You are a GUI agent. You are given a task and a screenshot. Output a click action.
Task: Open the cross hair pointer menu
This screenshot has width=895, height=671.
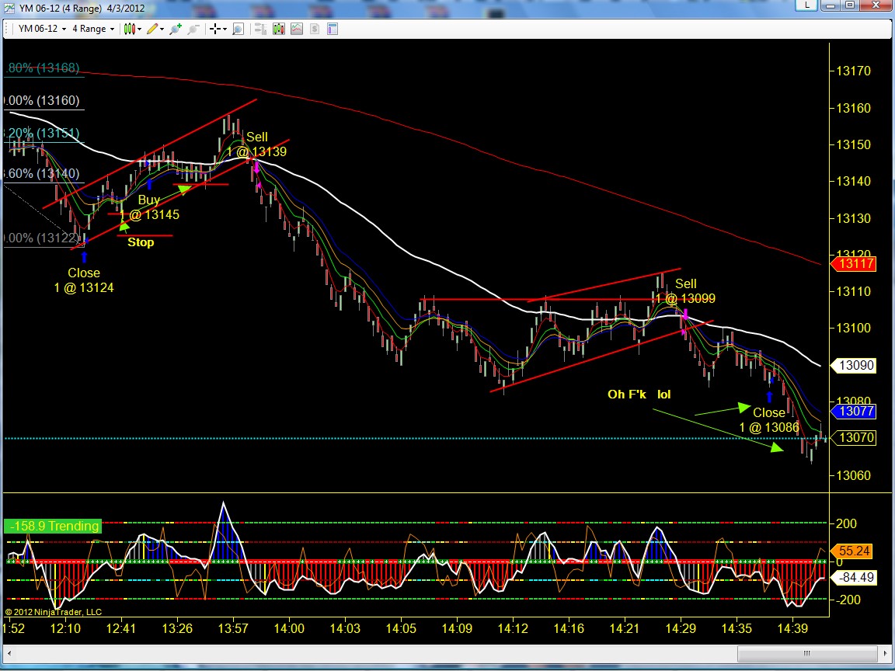pyautogui.click(x=218, y=29)
